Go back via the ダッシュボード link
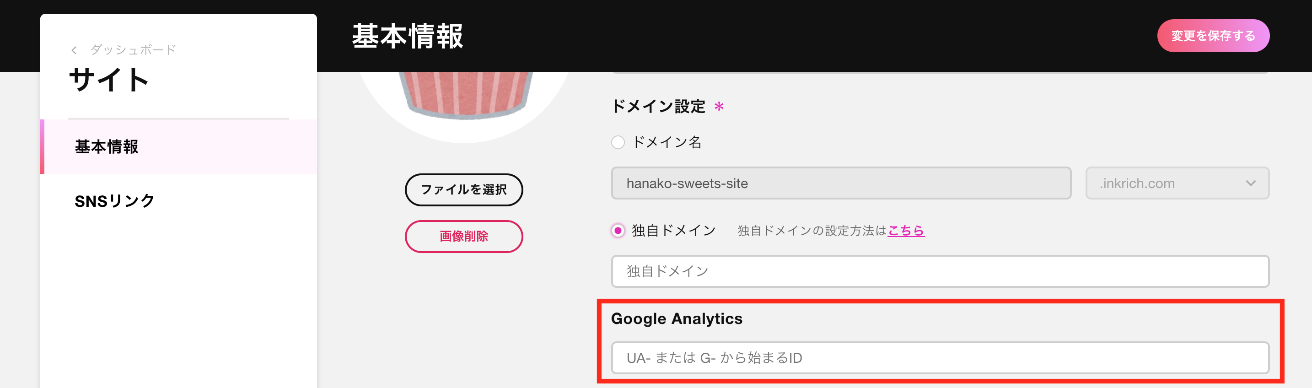 click(x=133, y=50)
